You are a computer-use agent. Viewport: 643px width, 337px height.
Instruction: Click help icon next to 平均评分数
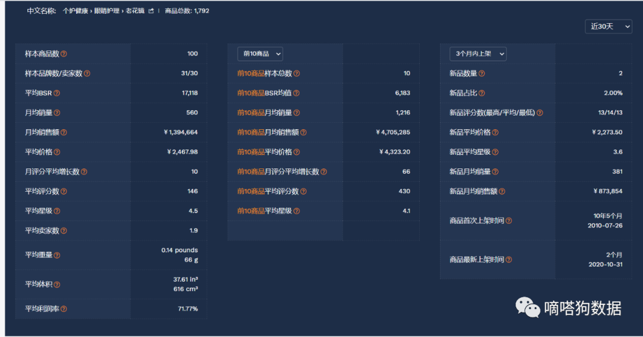click(64, 192)
